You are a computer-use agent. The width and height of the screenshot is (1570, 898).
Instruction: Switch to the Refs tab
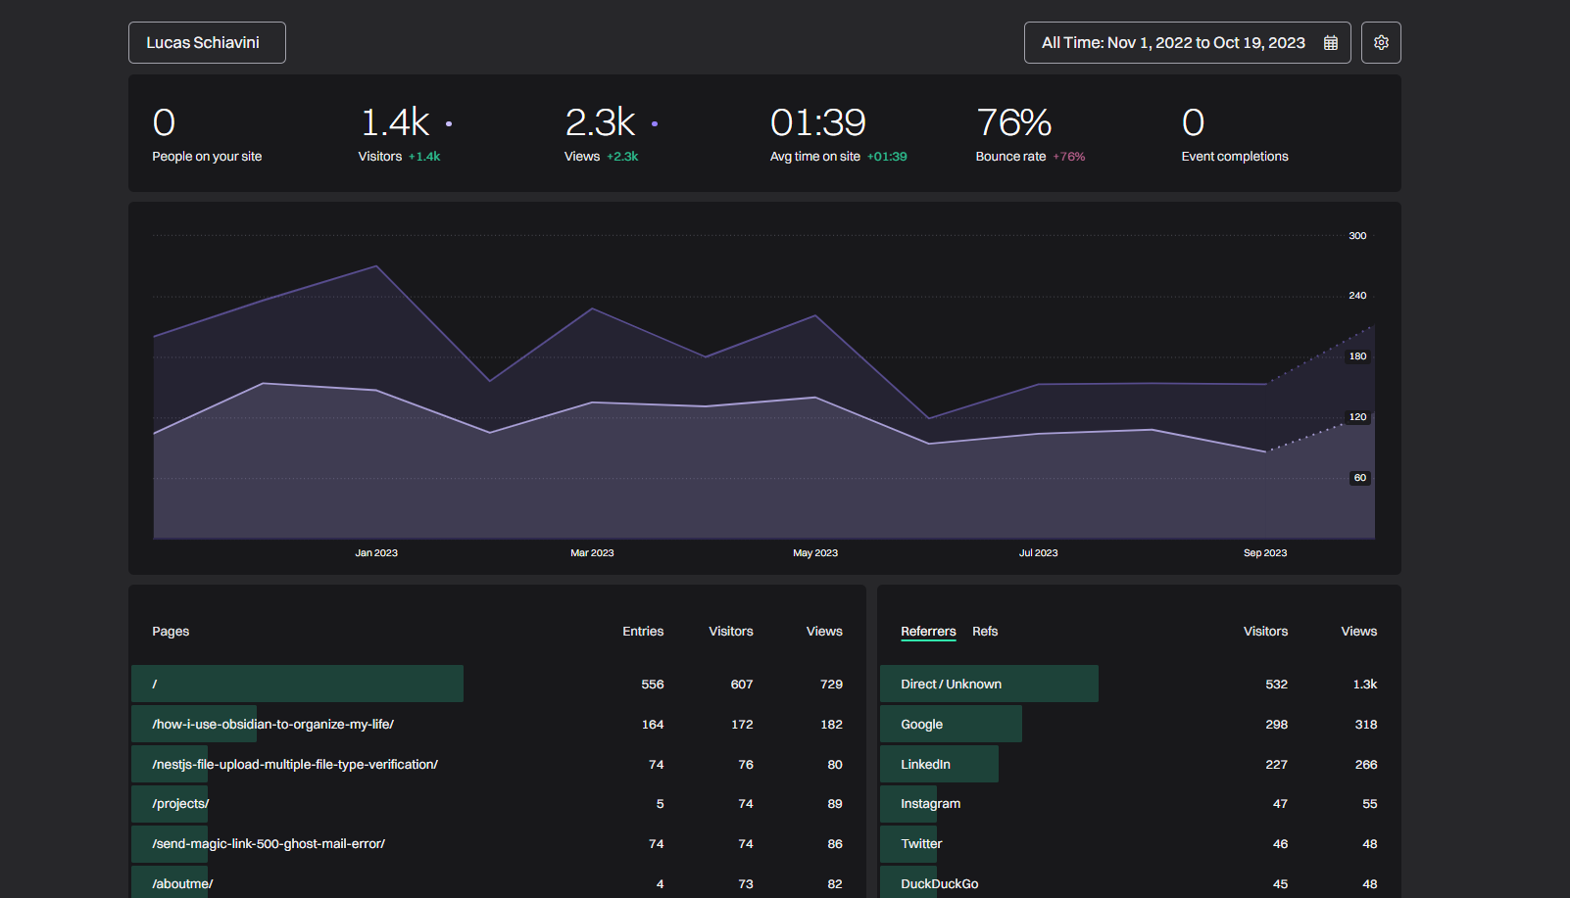click(984, 632)
